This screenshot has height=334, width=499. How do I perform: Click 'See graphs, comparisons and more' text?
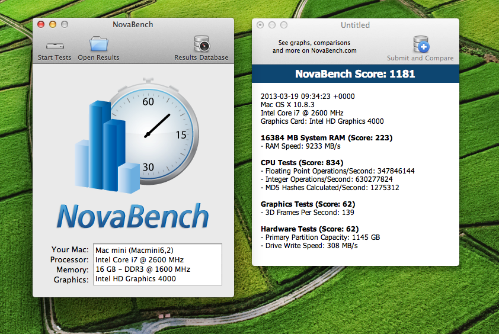315,46
